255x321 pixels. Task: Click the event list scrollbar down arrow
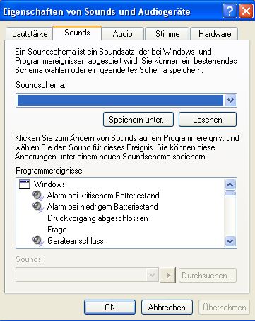pyautogui.click(x=230, y=241)
